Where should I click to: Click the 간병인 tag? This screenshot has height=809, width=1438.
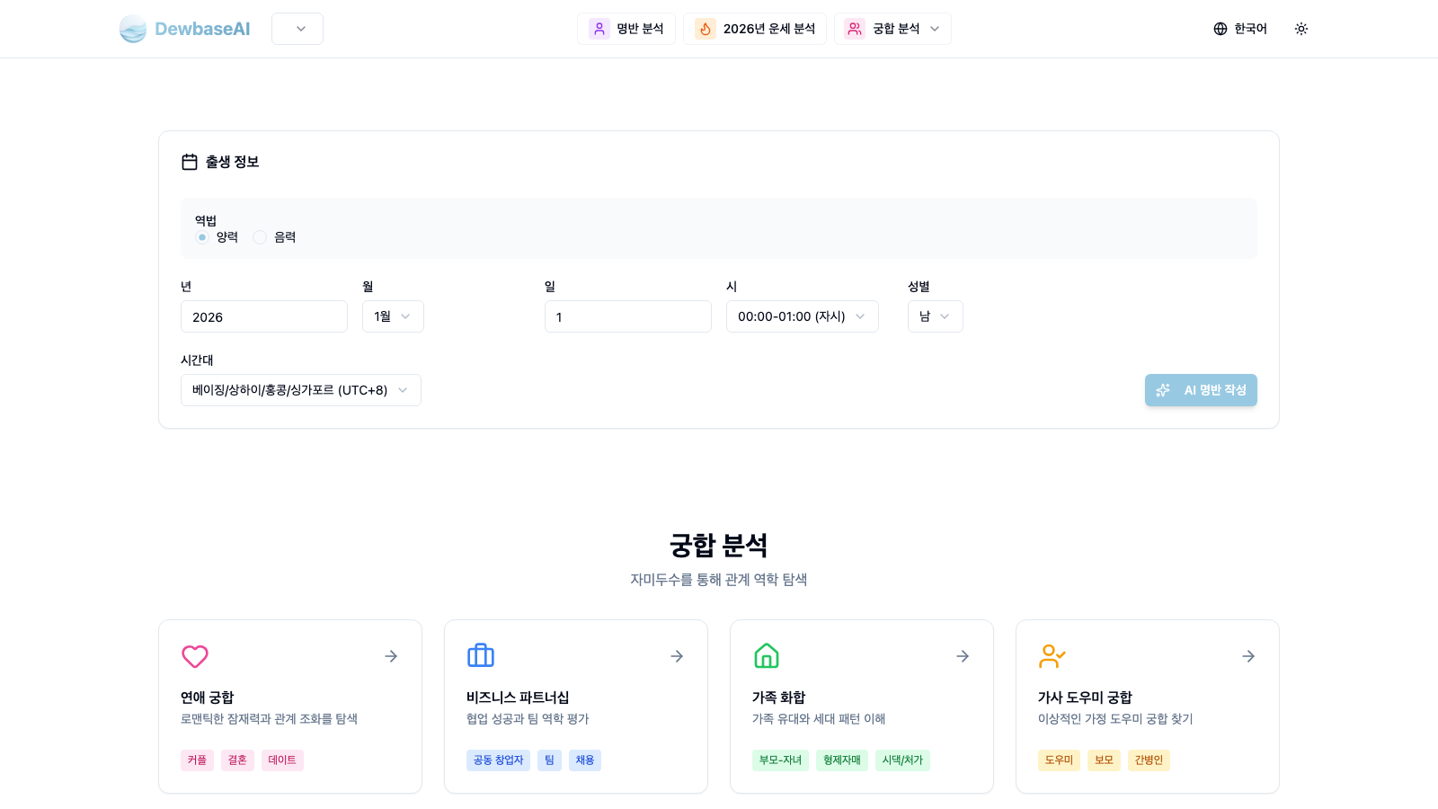coord(1149,760)
